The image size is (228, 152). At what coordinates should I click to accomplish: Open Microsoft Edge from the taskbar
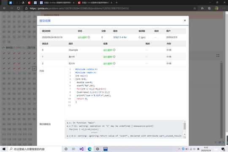(x=90, y=149)
